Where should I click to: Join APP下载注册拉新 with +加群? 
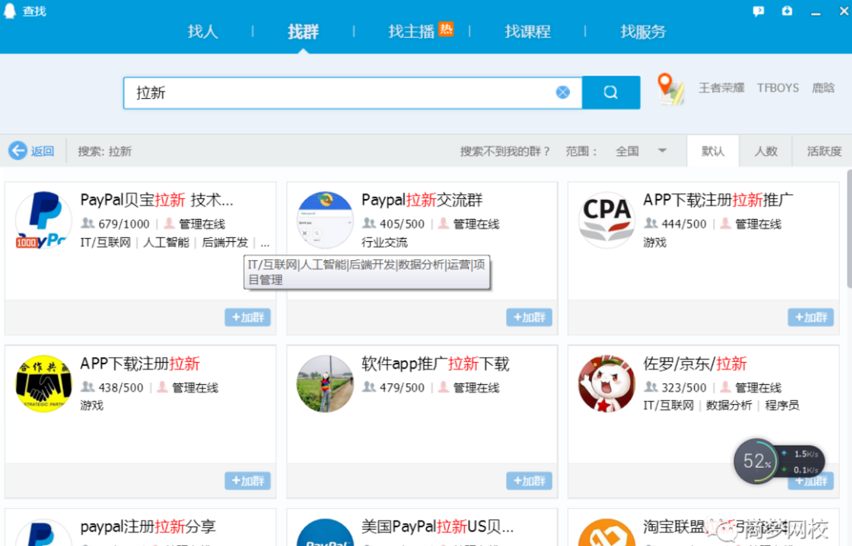pos(248,481)
